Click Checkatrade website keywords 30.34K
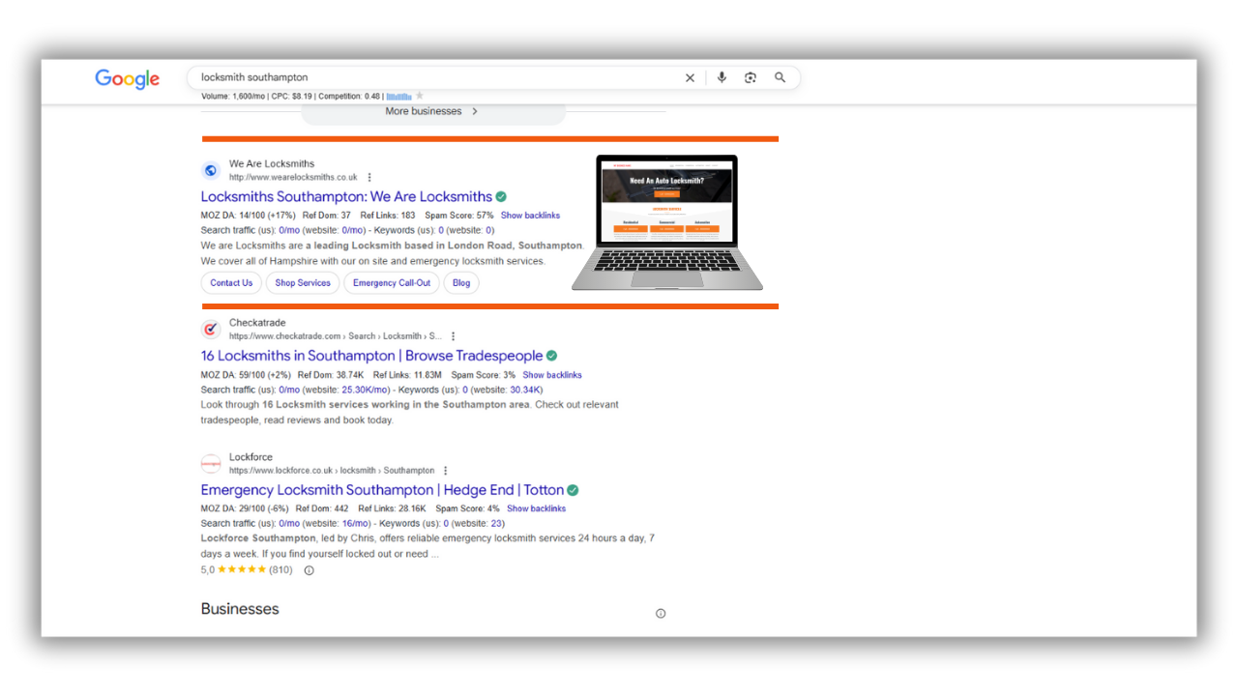The width and height of the screenshot is (1238, 696). [x=526, y=390]
